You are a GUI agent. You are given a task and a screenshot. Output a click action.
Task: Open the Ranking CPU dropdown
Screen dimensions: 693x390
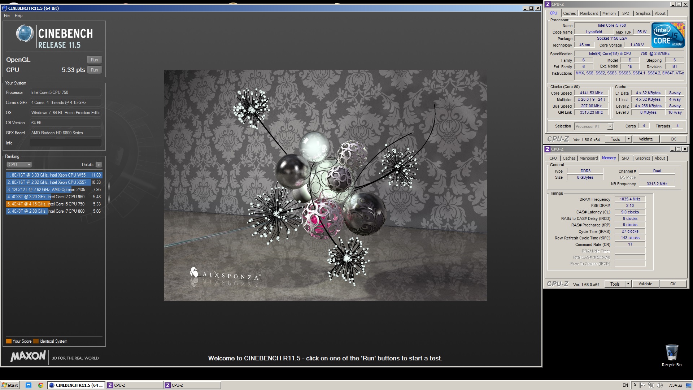19,165
